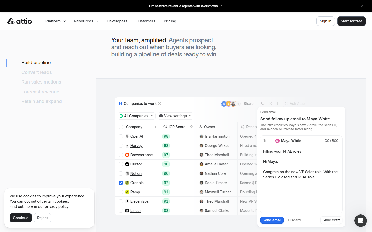Click the sparkle icon in ICP Score column
Viewport: 372px width, 232px height.
click(x=192, y=127)
